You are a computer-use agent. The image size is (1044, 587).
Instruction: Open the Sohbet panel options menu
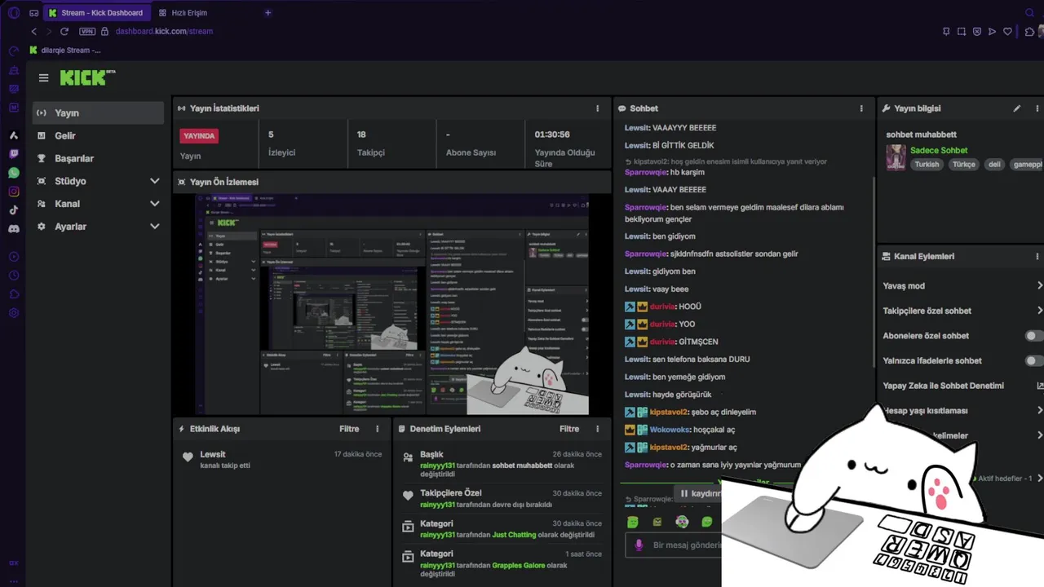click(x=861, y=108)
